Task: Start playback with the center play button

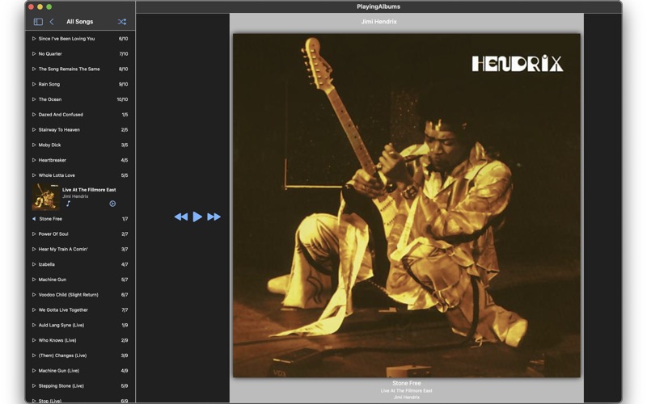Action: pos(197,217)
